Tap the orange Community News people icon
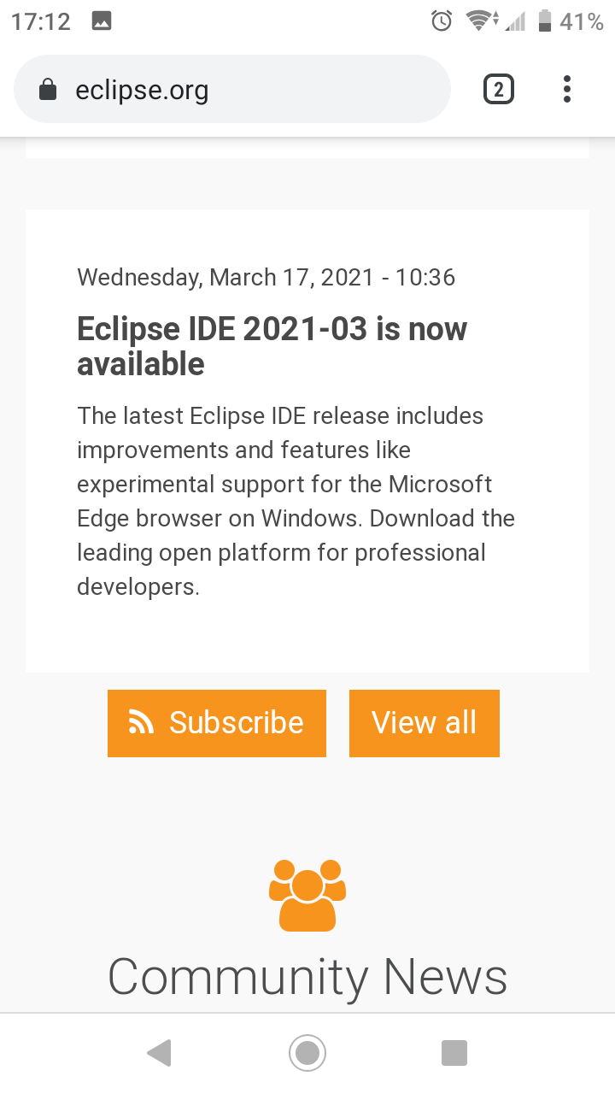This screenshot has height=1094, width=615. pos(307,895)
